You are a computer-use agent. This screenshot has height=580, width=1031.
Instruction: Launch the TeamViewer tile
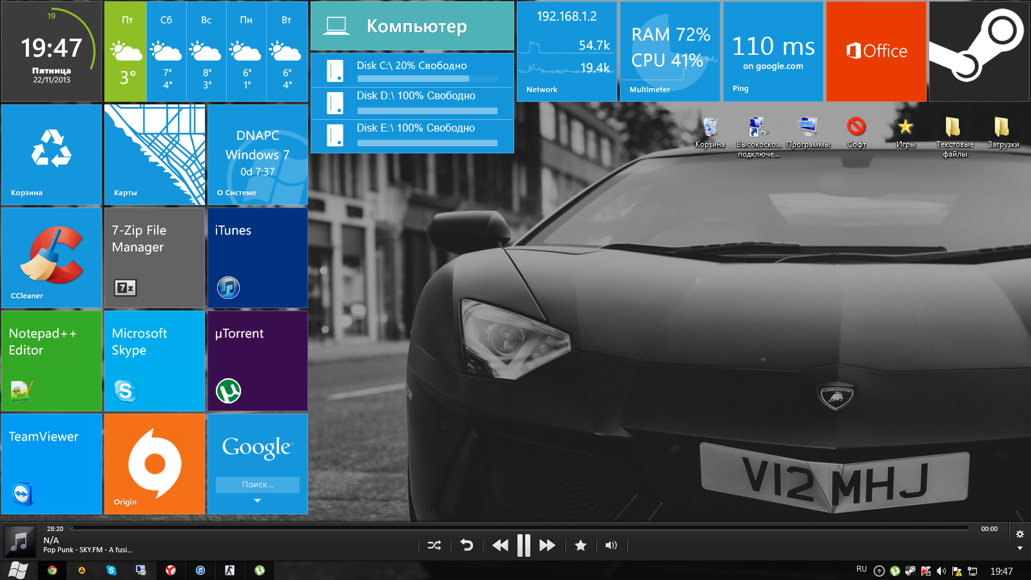click(52, 464)
